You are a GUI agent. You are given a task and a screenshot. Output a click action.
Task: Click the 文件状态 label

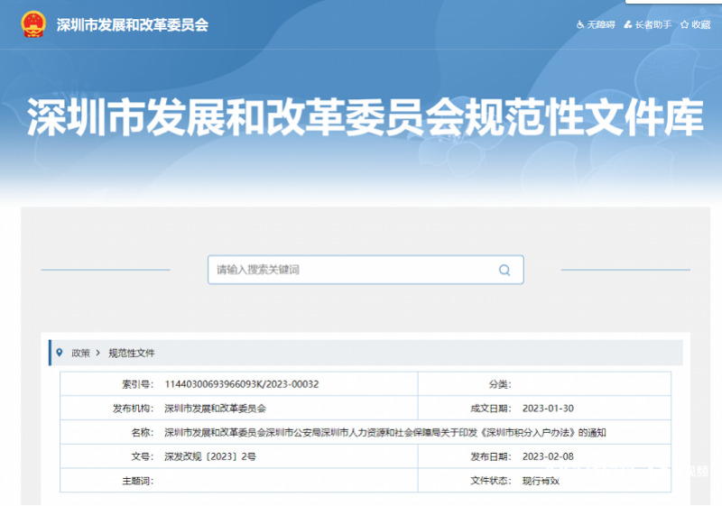pos(491,481)
